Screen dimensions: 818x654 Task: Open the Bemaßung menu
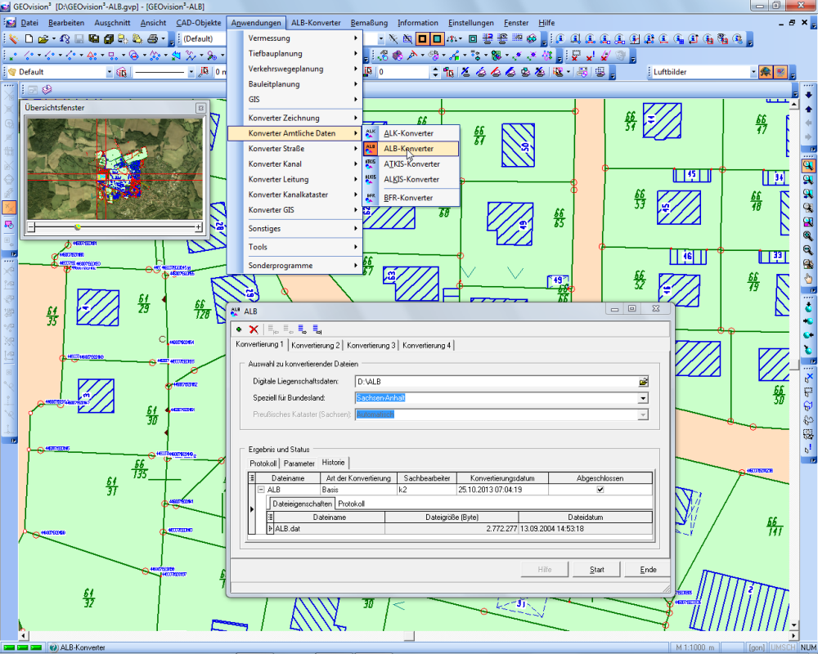click(x=369, y=23)
